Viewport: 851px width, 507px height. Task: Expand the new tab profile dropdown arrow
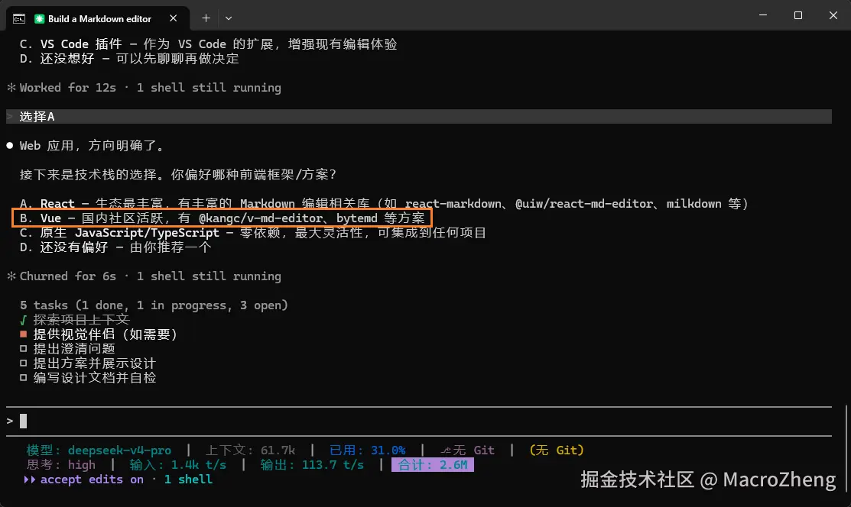coord(229,18)
